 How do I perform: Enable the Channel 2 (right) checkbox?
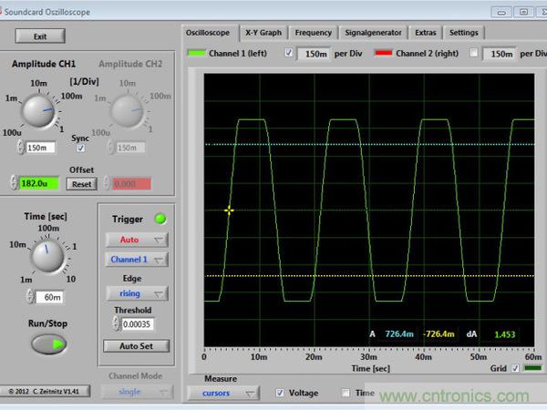tap(474, 54)
